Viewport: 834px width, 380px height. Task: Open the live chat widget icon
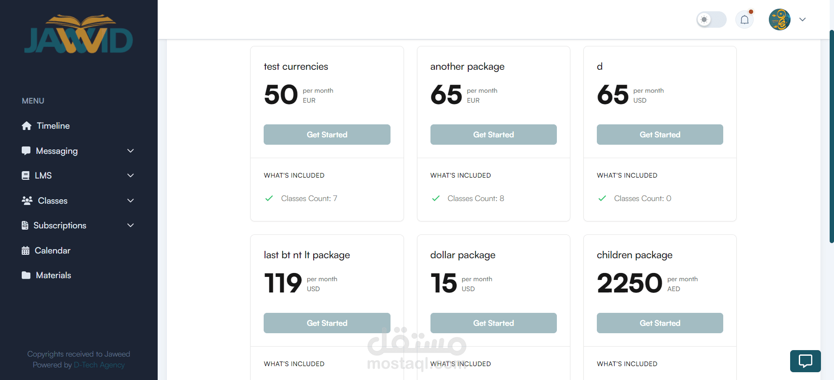pyautogui.click(x=805, y=361)
